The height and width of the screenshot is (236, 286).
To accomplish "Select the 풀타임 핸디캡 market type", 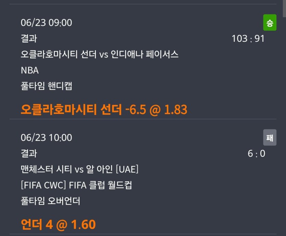I will pos(47,86).
